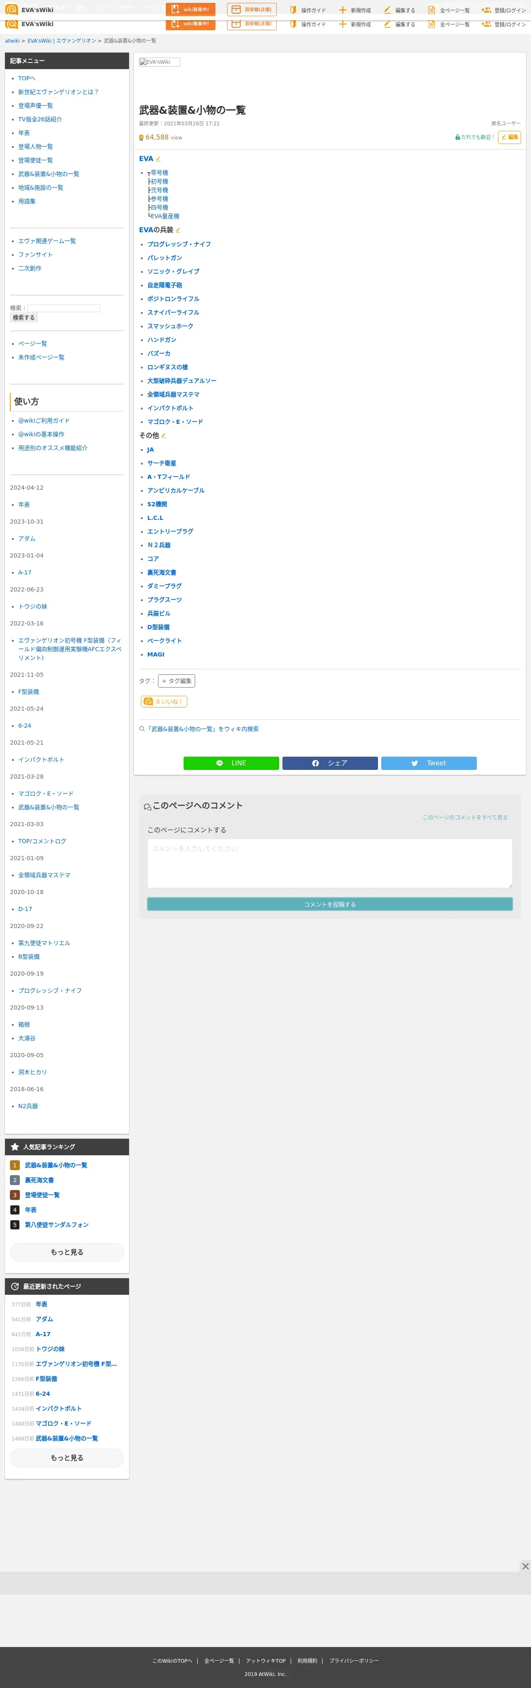Open 洞木ヒカリ under 2020-09-05
Image resolution: width=531 pixels, height=1688 pixels.
(33, 1072)
